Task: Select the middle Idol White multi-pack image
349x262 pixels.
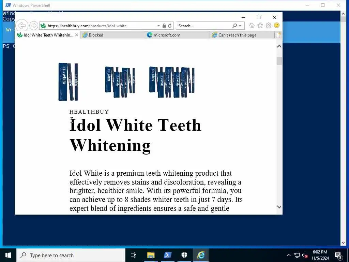Action: click(x=120, y=82)
